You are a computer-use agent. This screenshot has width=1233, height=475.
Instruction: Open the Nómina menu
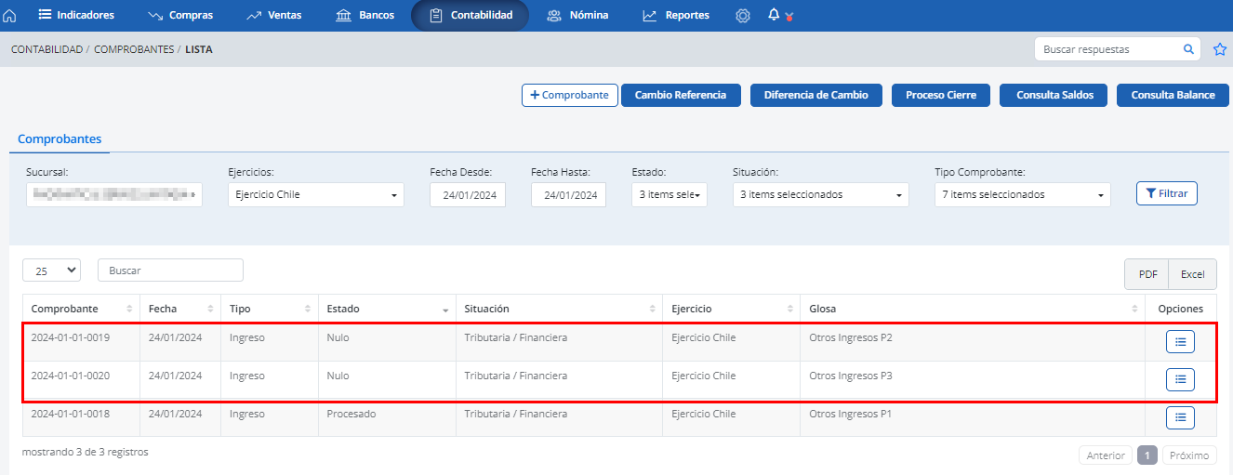click(577, 16)
